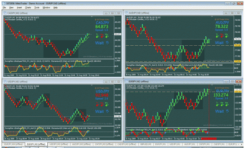Click the current price tag on CADJPY price axis
245x148 pixels.
pyautogui.click(x=118, y=34)
